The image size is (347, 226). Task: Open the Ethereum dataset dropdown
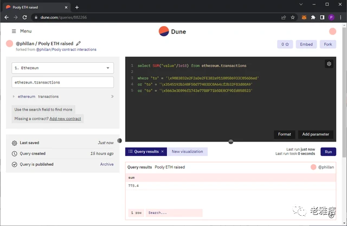(63, 68)
